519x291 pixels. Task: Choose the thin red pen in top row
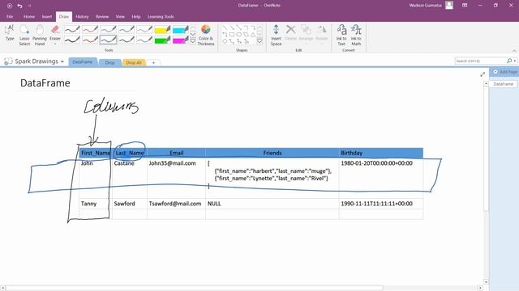[x=90, y=30]
